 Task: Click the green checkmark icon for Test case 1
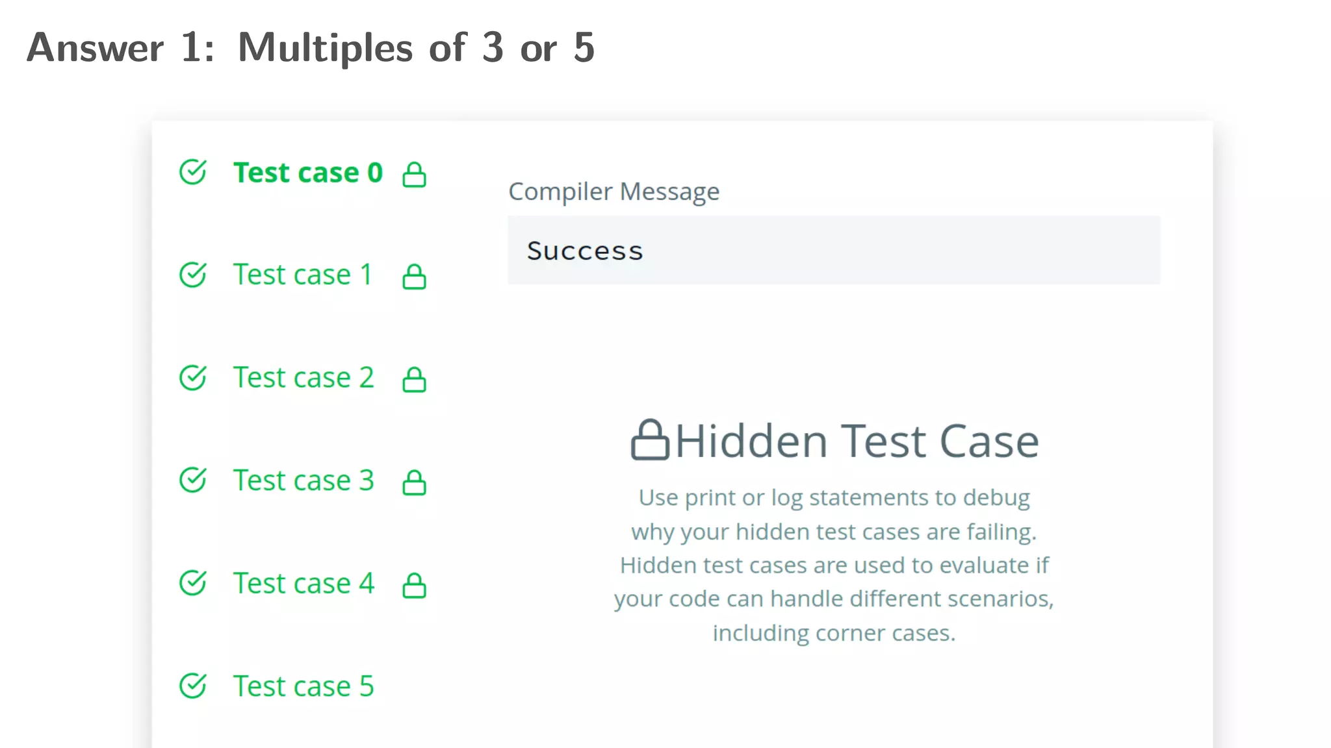[193, 275]
